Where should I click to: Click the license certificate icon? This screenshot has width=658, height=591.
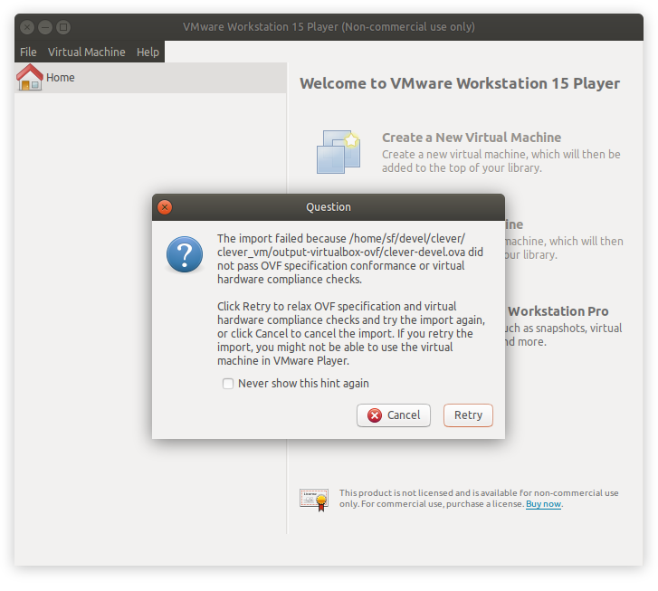coord(313,499)
